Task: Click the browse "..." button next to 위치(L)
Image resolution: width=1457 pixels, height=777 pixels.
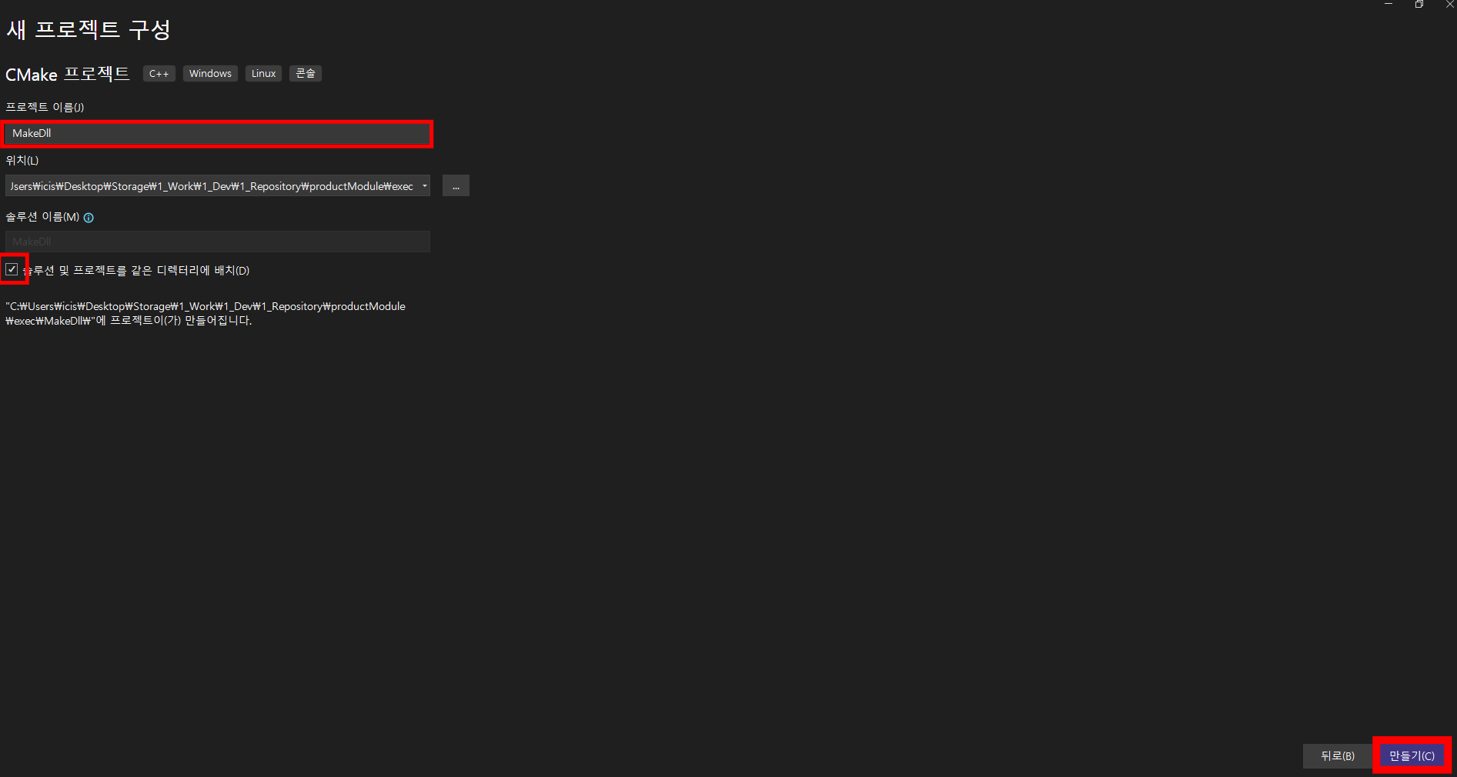Action: [456, 185]
